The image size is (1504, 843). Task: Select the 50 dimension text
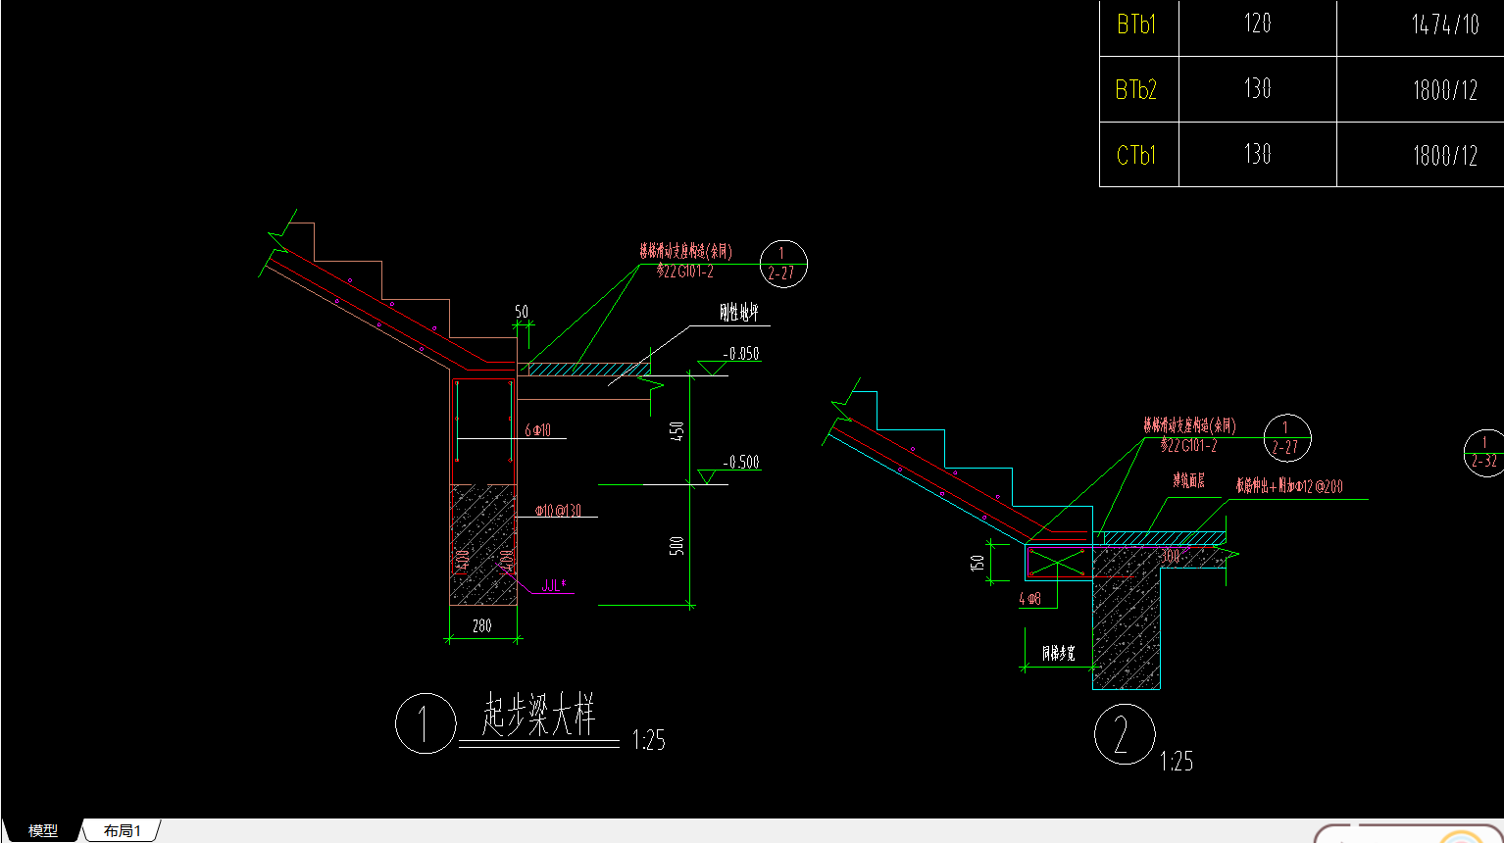(522, 312)
